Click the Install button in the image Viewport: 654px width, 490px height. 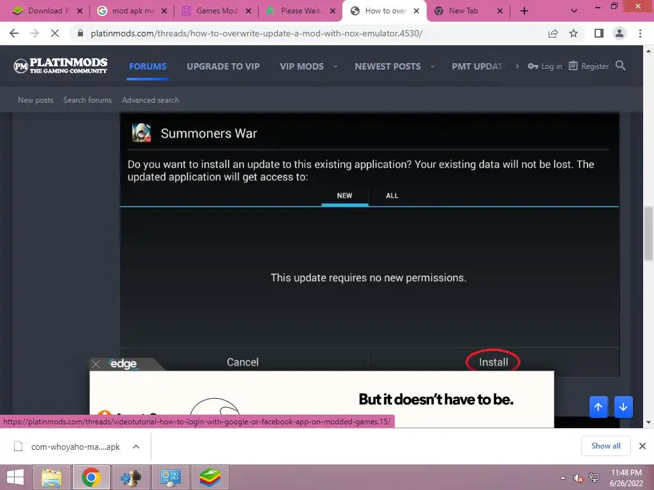pyautogui.click(x=494, y=362)
